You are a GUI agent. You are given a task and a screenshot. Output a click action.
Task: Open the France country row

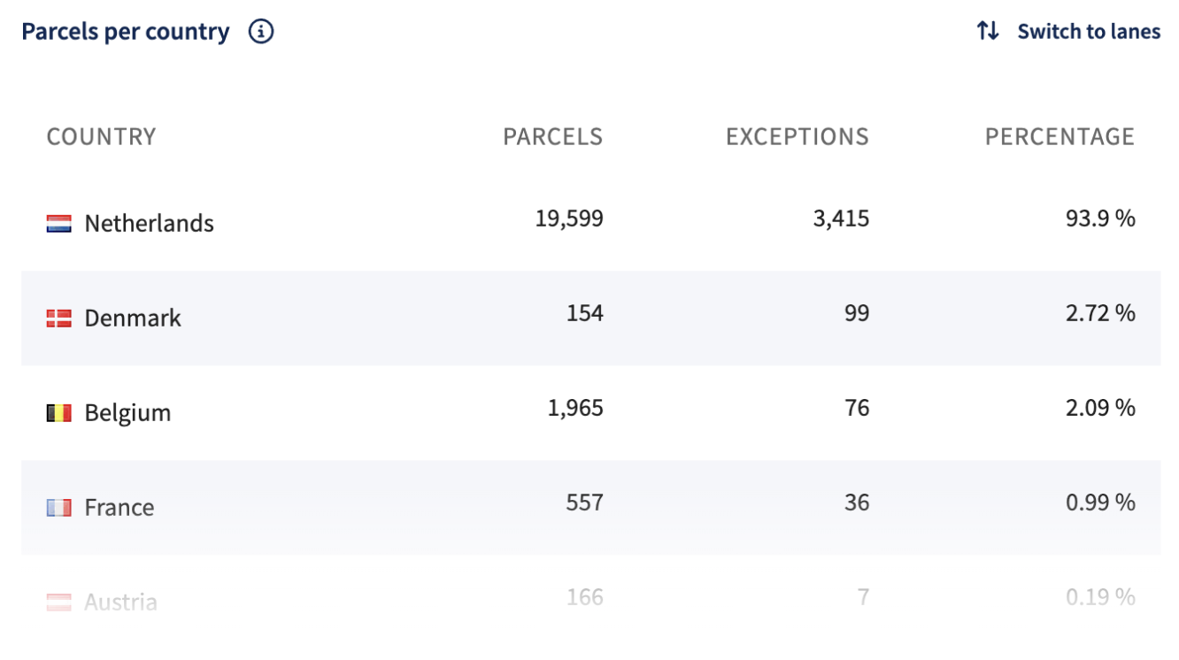coord(591,508)
